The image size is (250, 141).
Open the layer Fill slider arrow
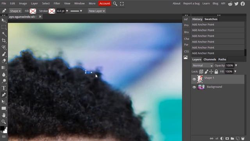pos(235,72)
